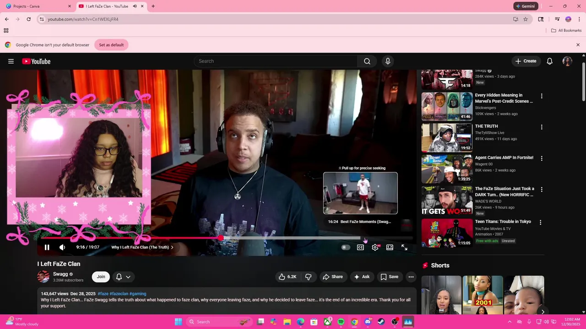Bookmark this page with the star
The image size is (586, 329).
[526, 19]
